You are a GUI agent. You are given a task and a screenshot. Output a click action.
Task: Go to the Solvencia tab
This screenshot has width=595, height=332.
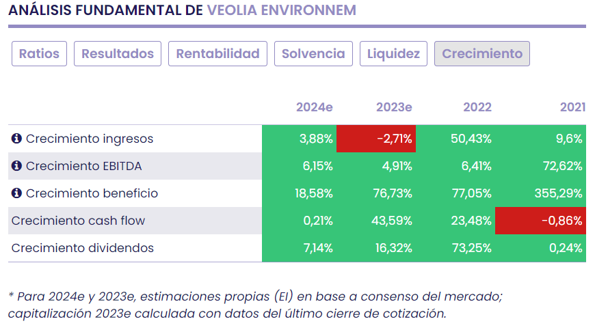pyautogui.click(x=313, y=54)
